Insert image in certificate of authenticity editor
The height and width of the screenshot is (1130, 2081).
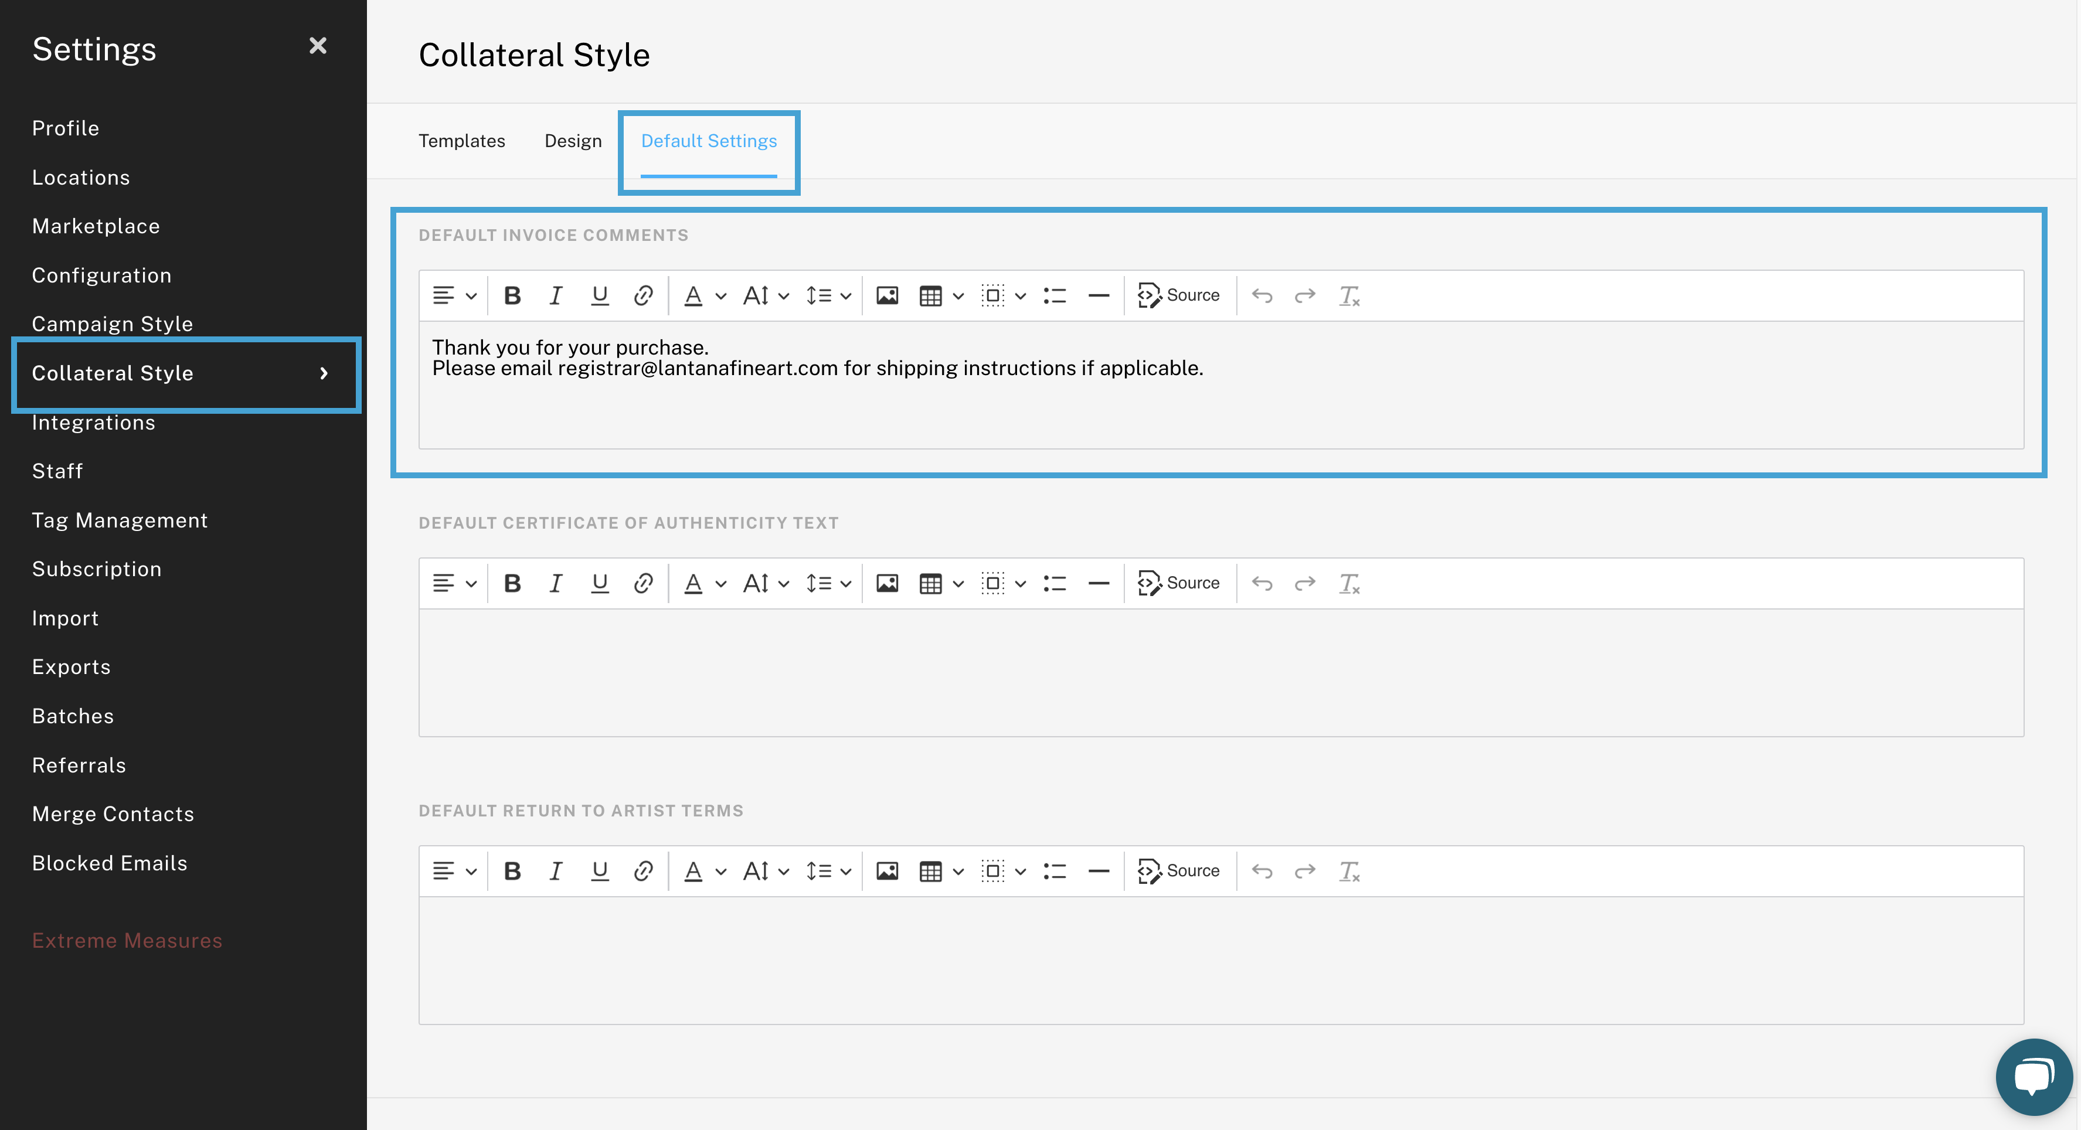click(x=887, y=583)
